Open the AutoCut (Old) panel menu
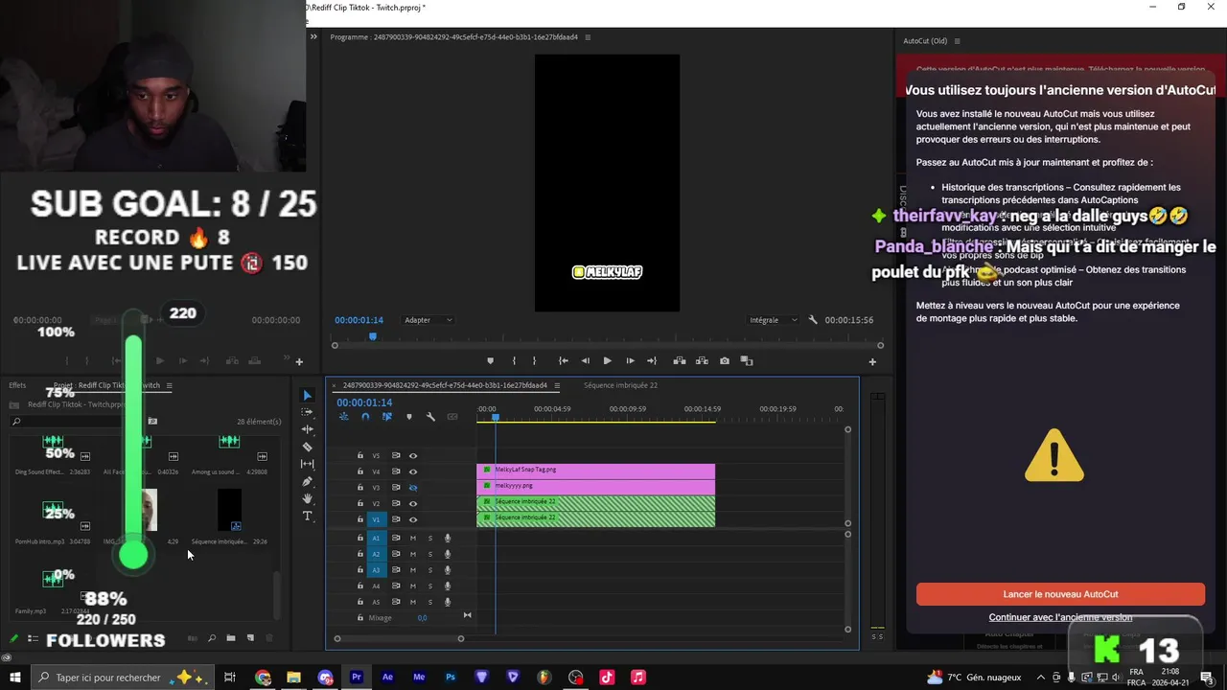The image size is (1227, 690). click(x=957, y=41)
